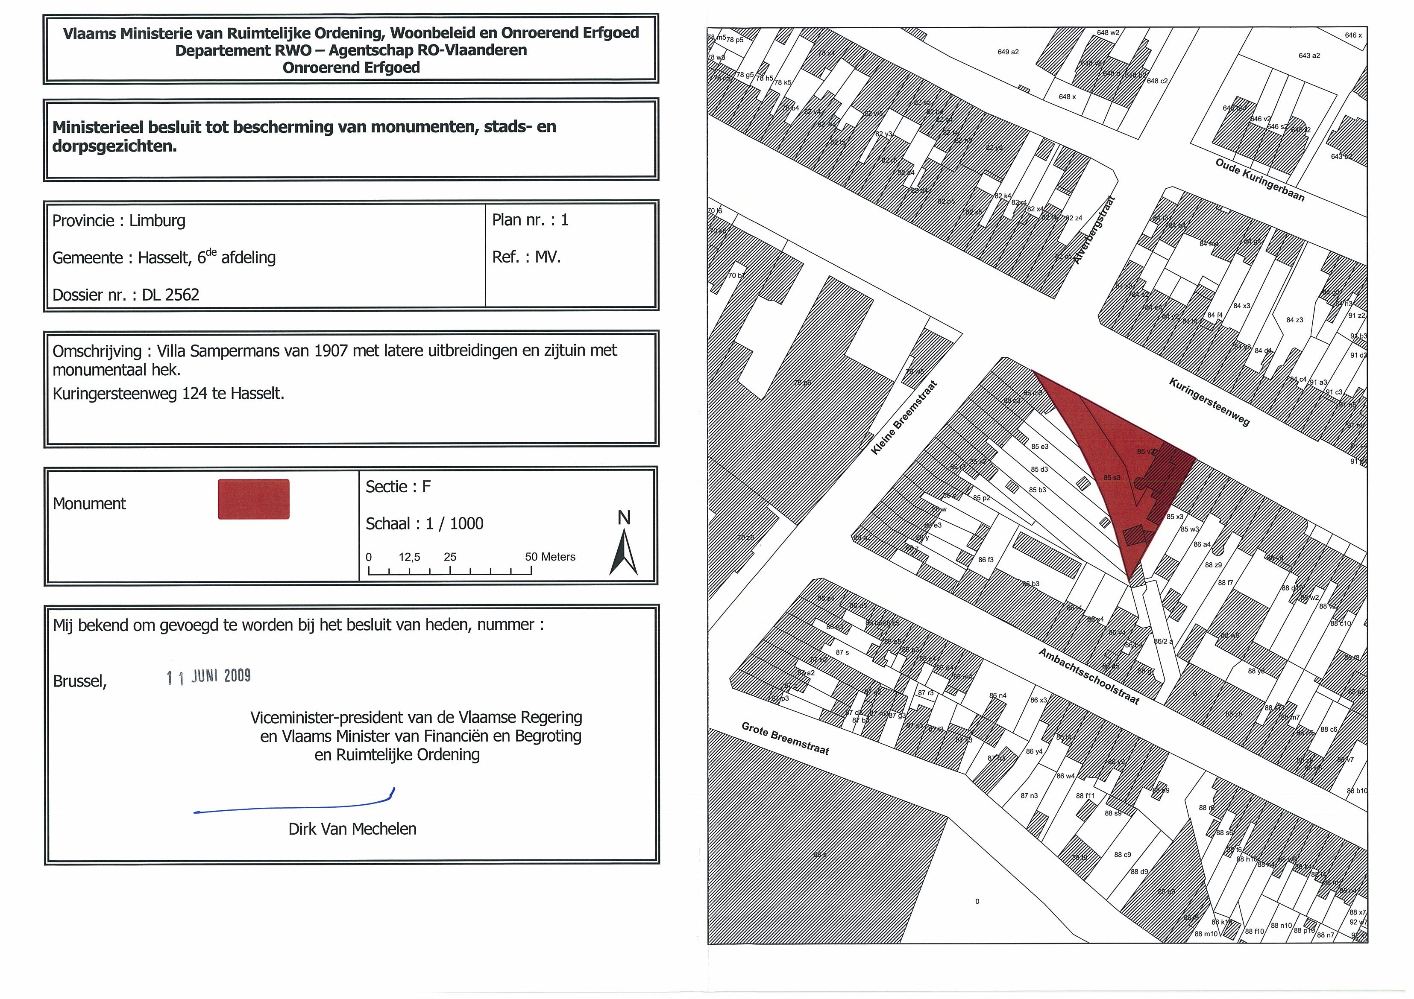Click the red Monument legend swatch
This screenshot has width=1414, height=999.
(253, 499)
